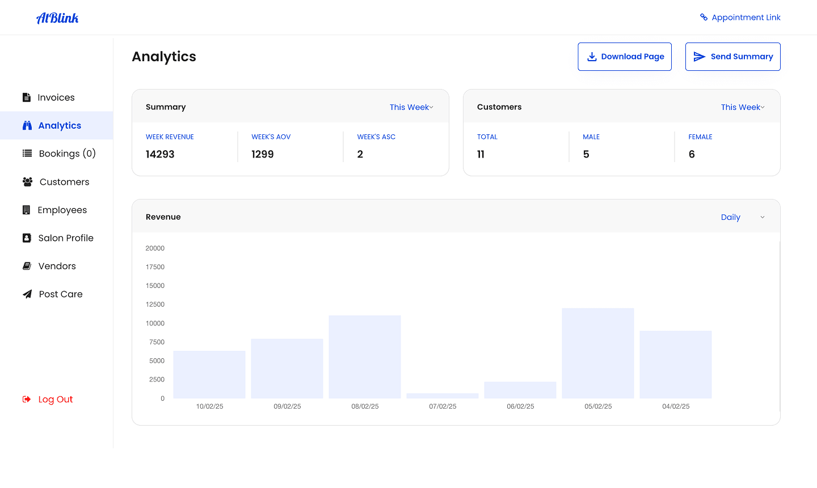Click the 20000 axis label
Viewport: 817px width, 488px height.
(155, 248)
